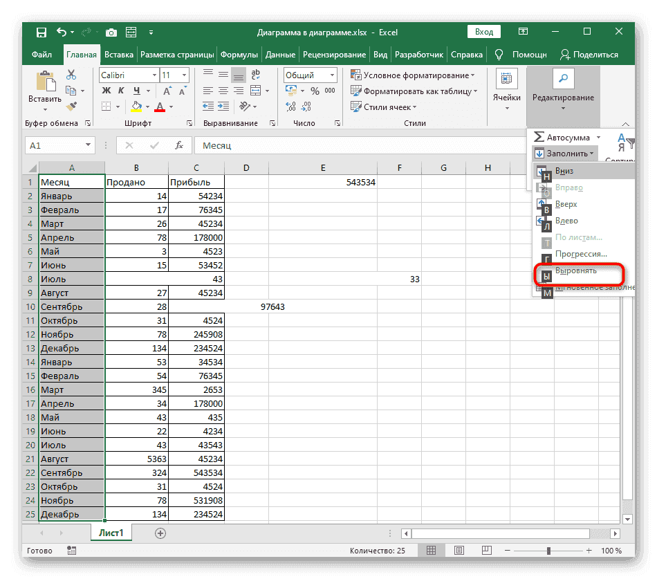Select the Format Painter brush icon
The width and height of the screenshot is (657, 579).
pyautogui.click(x=71, y=106)
